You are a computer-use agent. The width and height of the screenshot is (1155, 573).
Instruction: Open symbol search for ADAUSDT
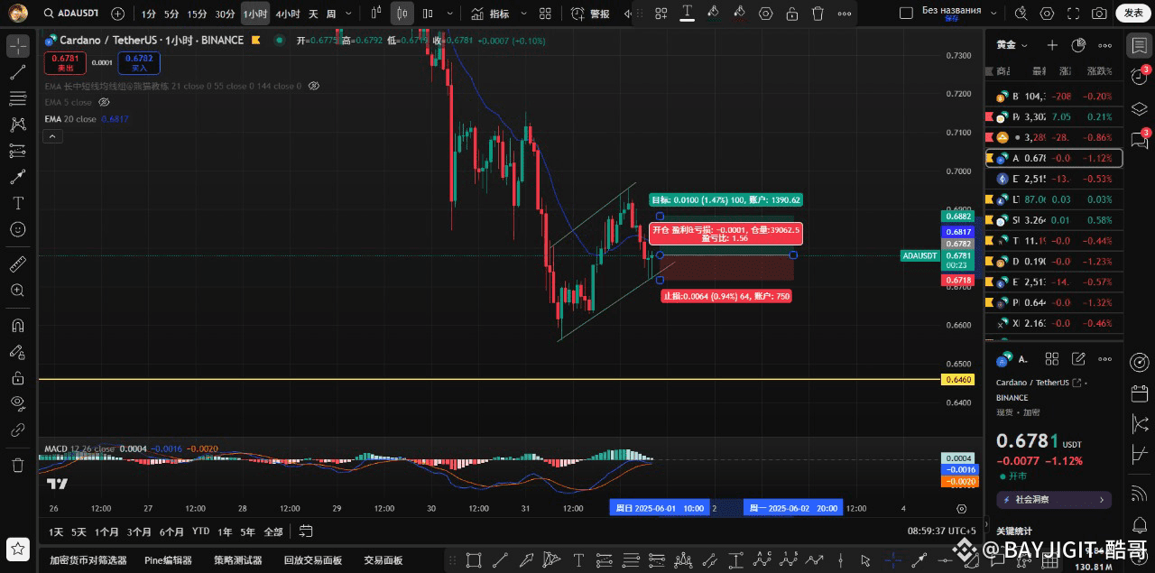pyautogui.click(x=70, y=14)
